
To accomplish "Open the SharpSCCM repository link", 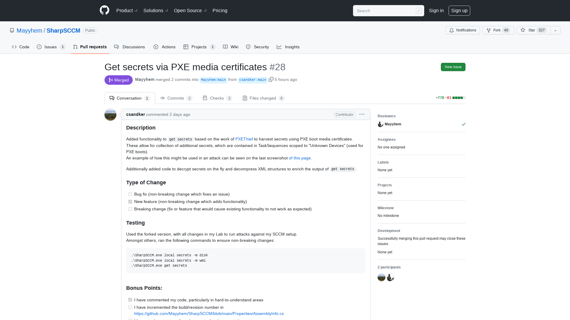I will [x=64, y=31].
